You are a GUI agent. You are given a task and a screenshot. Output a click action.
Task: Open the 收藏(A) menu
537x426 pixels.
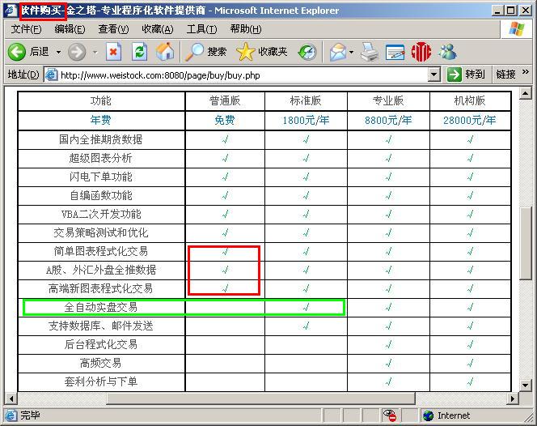[x=158, y=29]
